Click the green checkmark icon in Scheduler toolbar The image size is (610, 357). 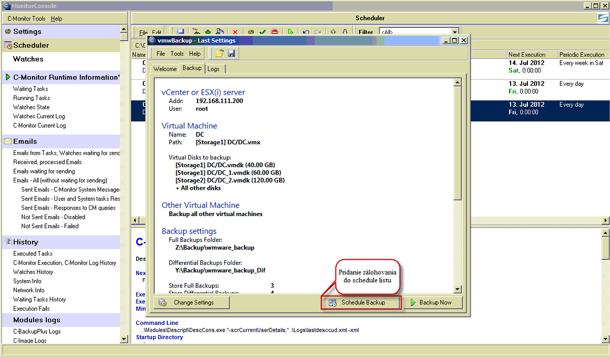click(x=262, y=32)
